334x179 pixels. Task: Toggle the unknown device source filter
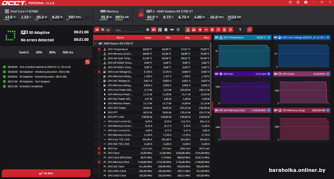(x=178, y=30)
